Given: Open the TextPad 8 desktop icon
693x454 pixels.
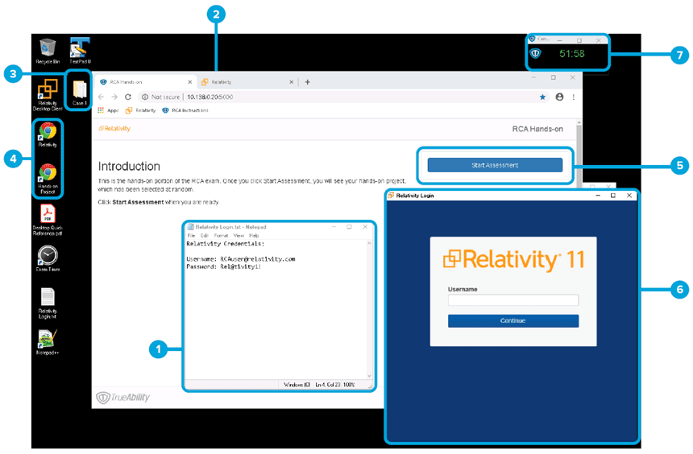Looking at the screenshot, I should click(x=80, y=51).
